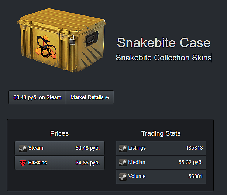This screenshot has width=227, height=195.
Task: Open the Snakebite Collection Skins link
Action: click(163, 58)
